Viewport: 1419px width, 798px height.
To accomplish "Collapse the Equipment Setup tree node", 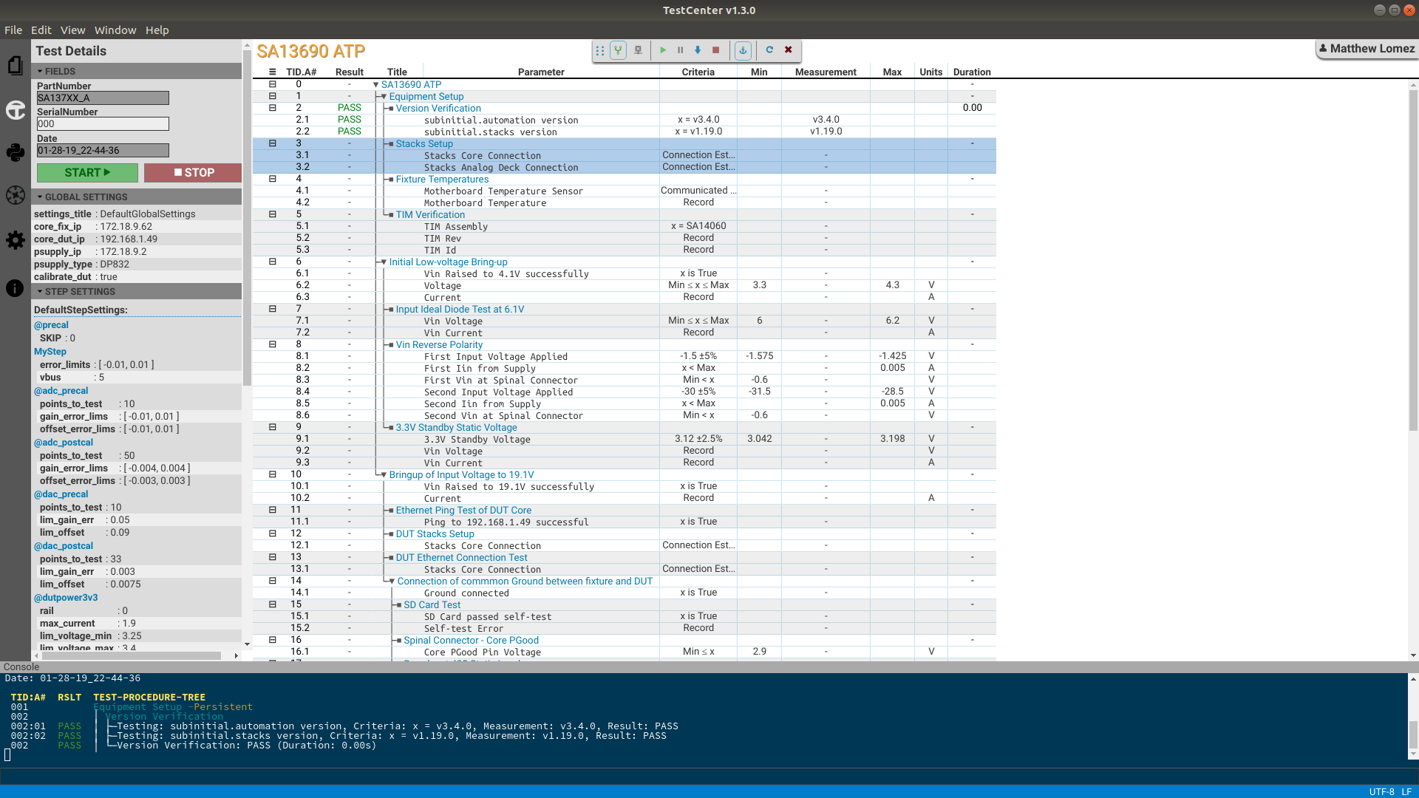I will coord(384,97).
